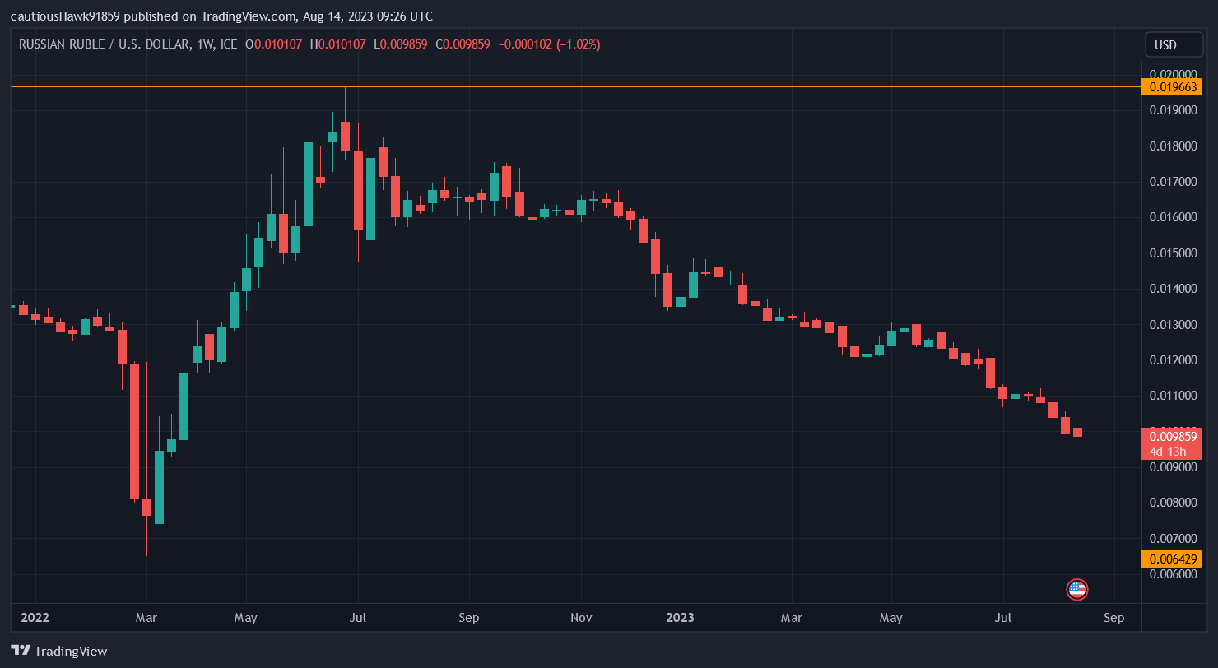Click the US flag icon on the chart

1076,590
